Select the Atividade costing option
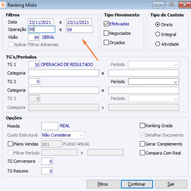Viewport: 191px width, 191px height. (158, 44)
